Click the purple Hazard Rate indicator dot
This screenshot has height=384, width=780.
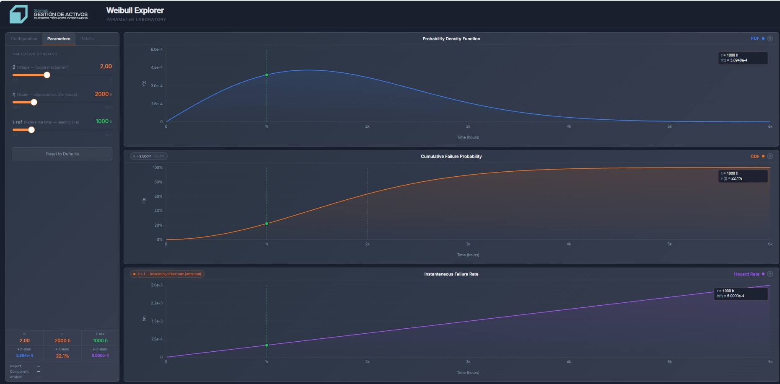coord(763,273)
